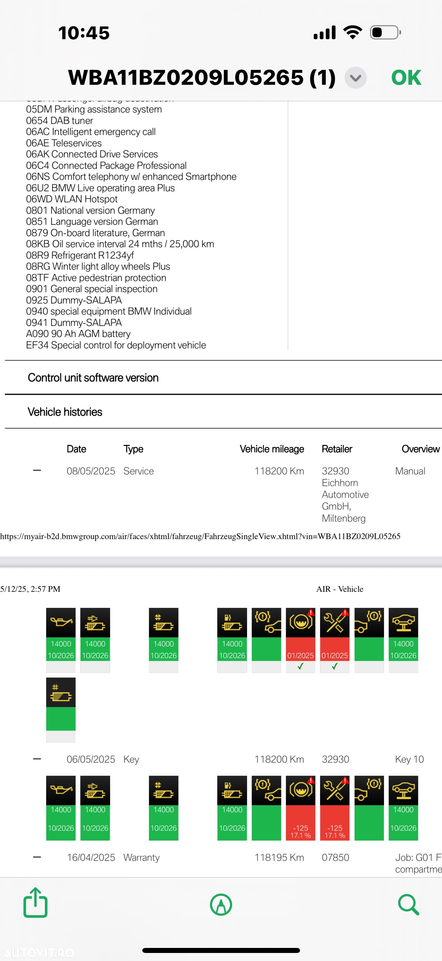Tap the battery status bar icon
Screen dimensions: 442x961
pyautogui.click(x=385, y=33)
